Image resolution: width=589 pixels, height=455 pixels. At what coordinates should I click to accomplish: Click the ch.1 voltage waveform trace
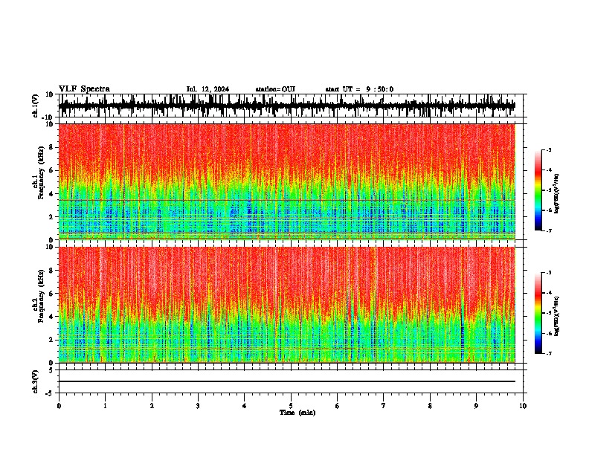coord(286,106)
